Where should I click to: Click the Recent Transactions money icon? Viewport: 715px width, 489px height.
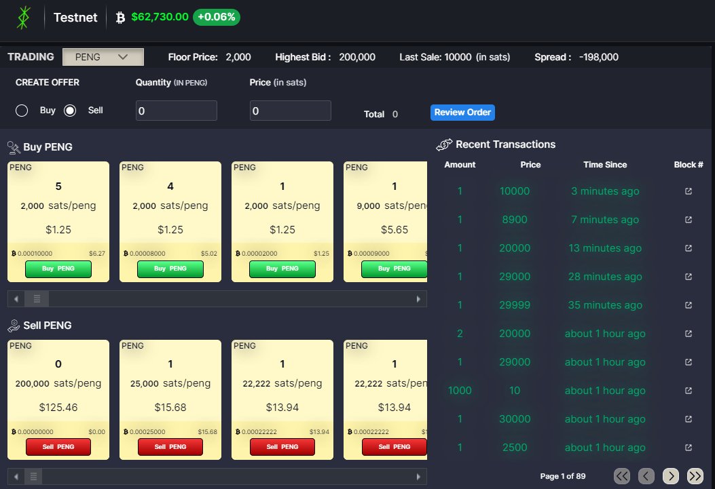[444, 144]
